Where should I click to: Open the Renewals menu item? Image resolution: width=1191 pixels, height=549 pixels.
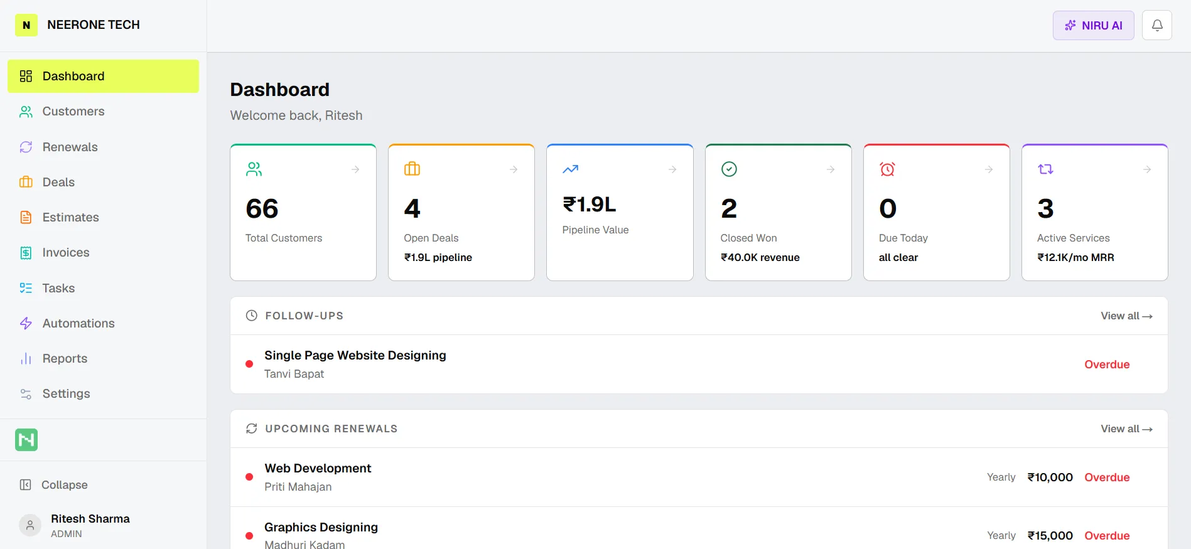click(x=103, y=147)
